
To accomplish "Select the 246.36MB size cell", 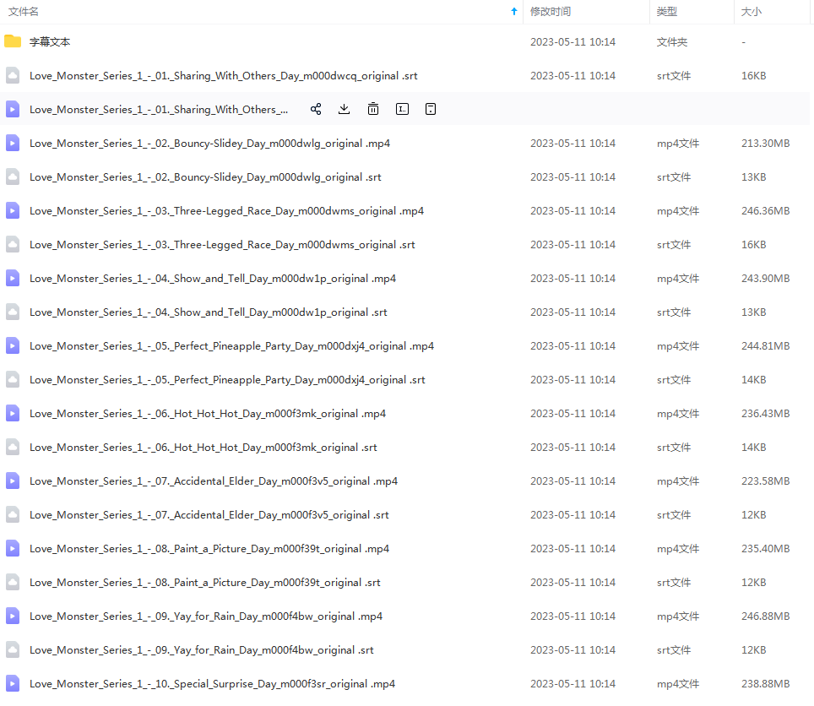I will pos(766,211).
